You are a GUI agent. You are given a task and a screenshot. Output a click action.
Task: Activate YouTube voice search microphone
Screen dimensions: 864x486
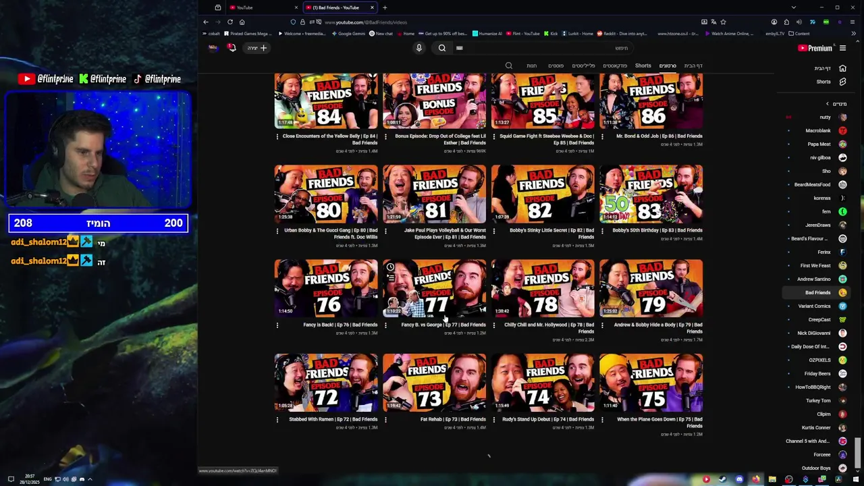point(418,48)
